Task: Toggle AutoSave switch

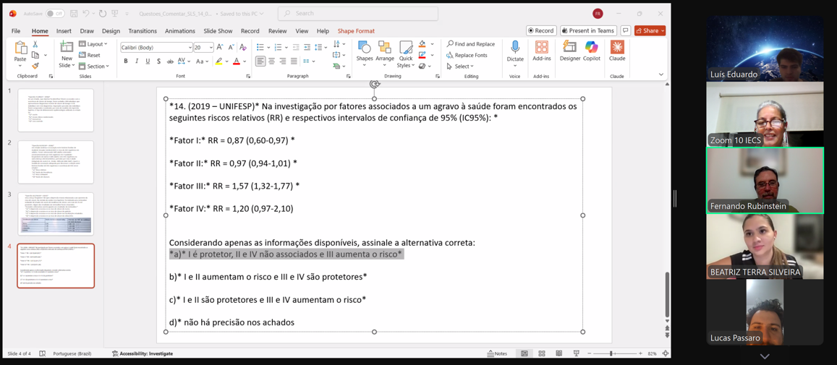Action: pos(55,13)
